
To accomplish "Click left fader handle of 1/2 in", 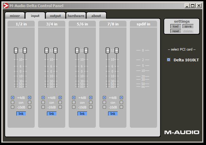I will tap(16, 50).
